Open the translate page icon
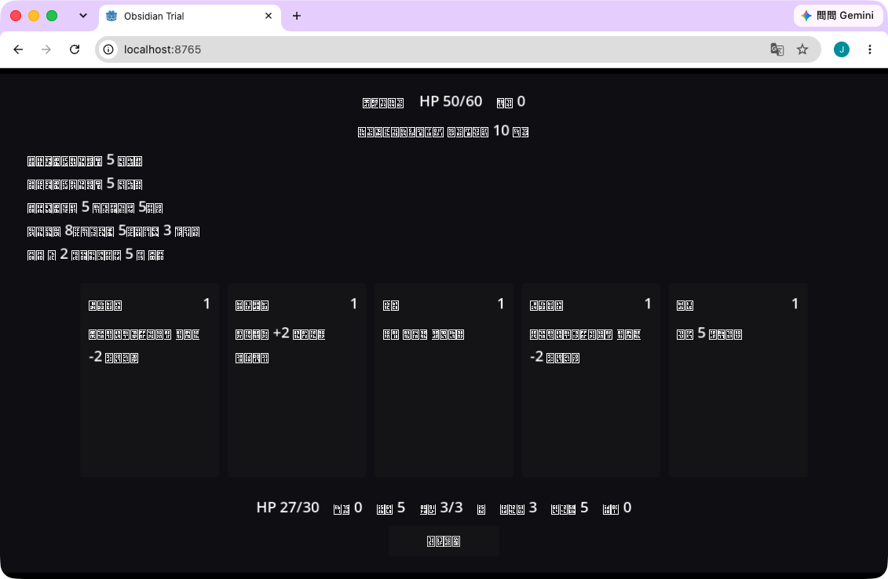888x579 pixels. [777, 49]
